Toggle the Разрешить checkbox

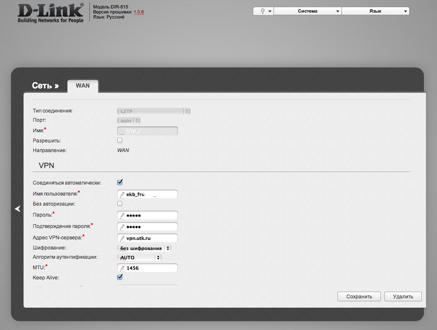[120, 140]
